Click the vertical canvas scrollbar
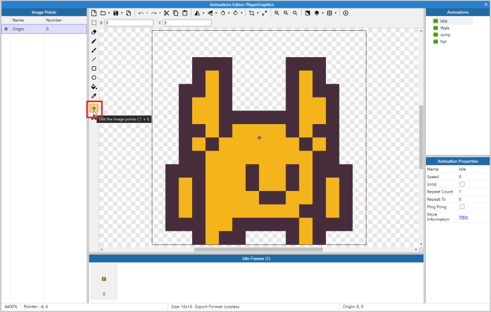Screen dimensions: 491x312 click(421, 137)
